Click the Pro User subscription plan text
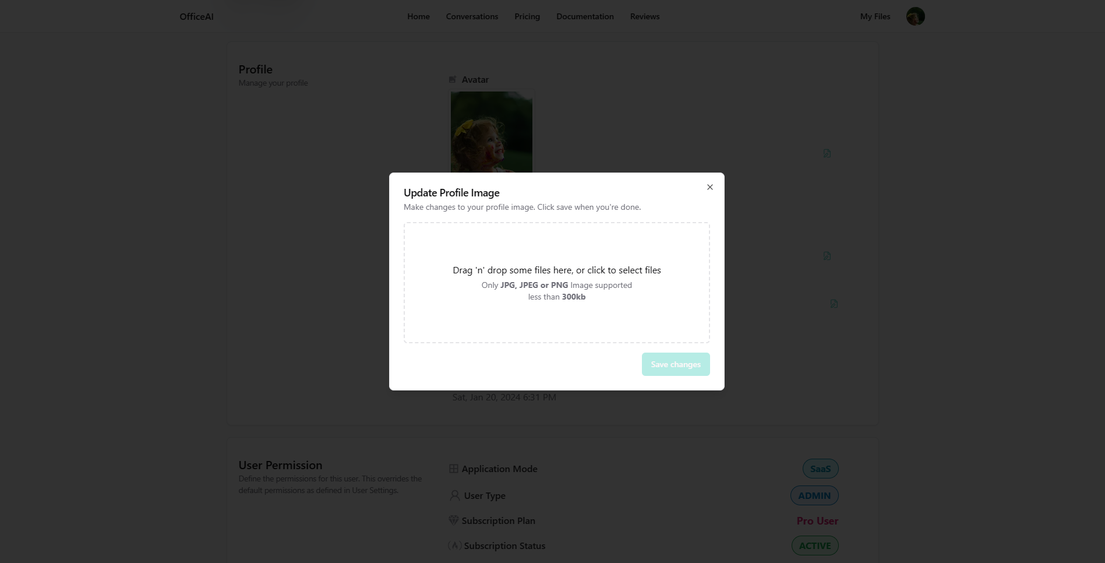The image size is (1105, 563). (x=817, y=521)
